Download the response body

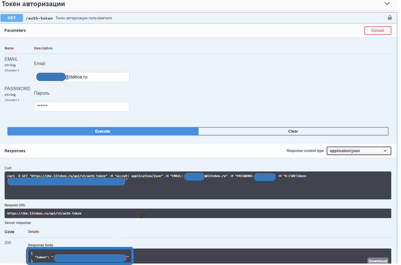(x=377, y=261)
